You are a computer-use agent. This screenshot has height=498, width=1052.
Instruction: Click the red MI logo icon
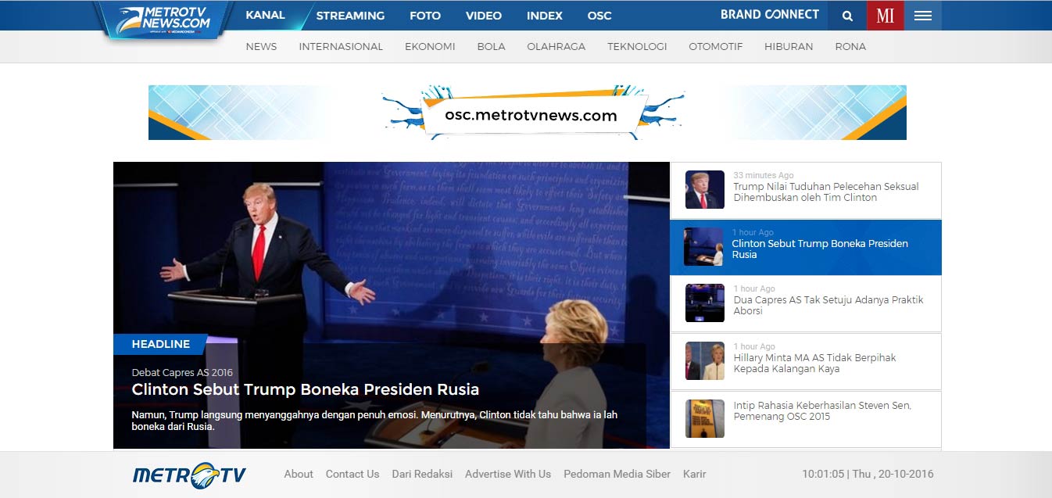tap(885, 16)
